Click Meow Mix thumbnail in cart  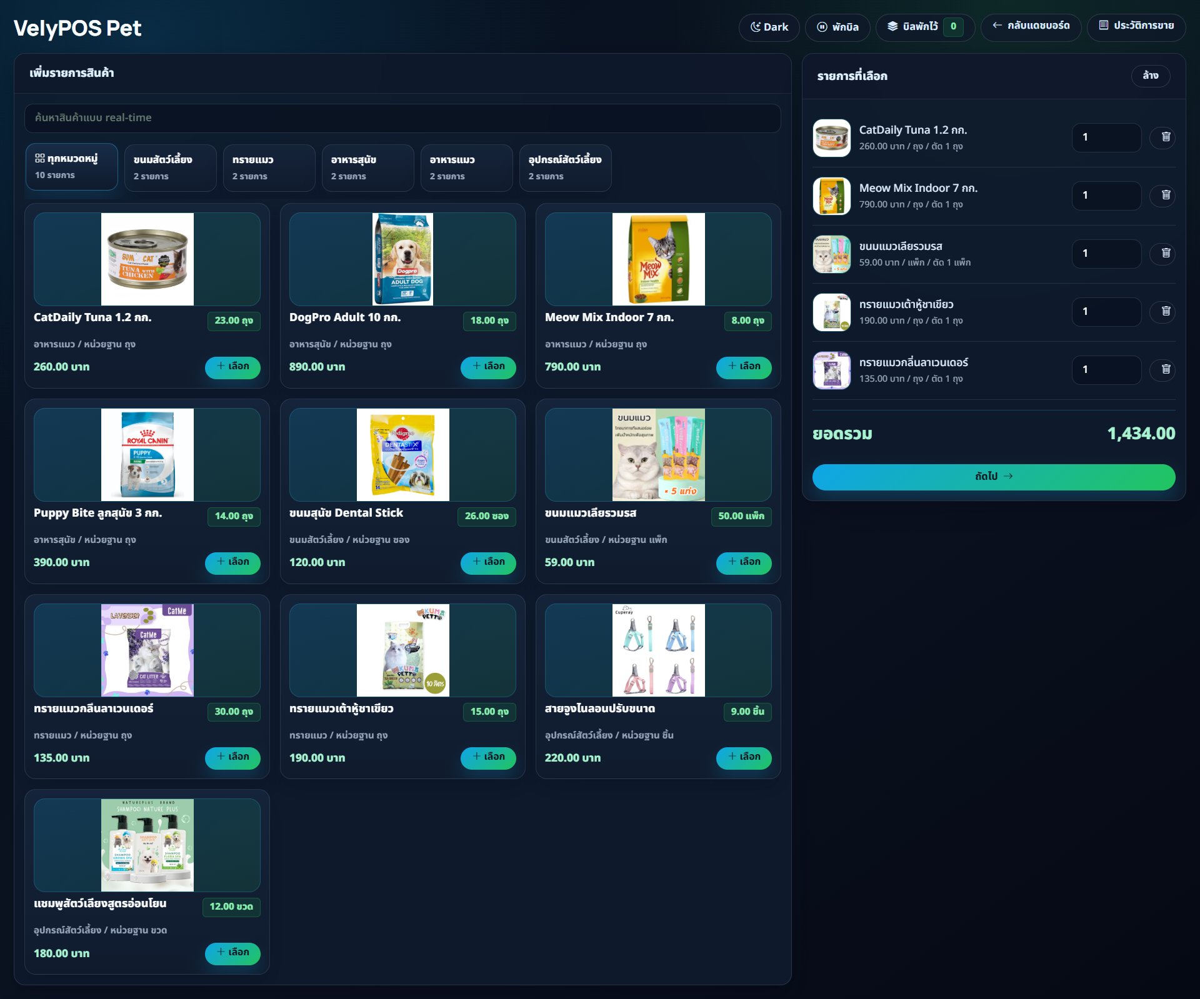[x=832, y=196]
